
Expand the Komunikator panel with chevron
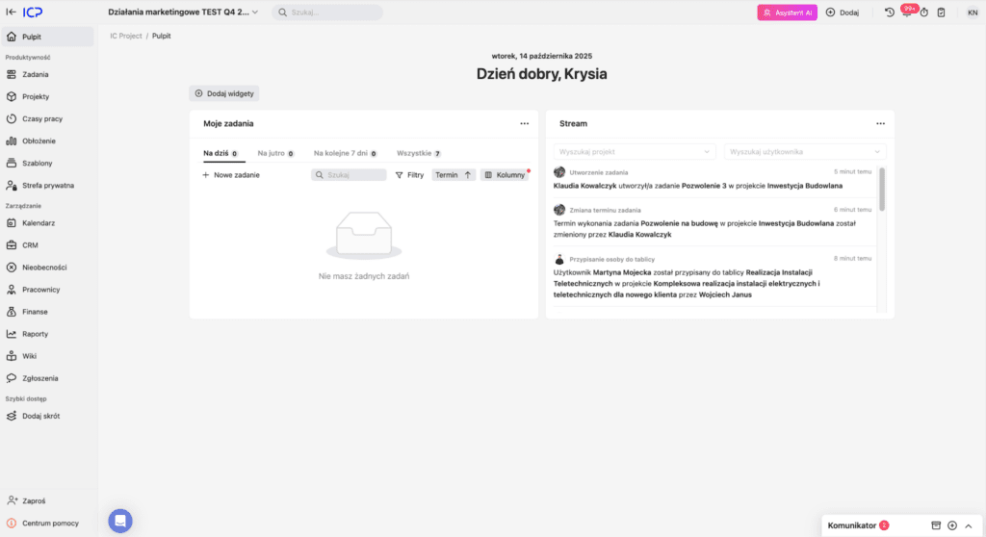click(969, 525)
